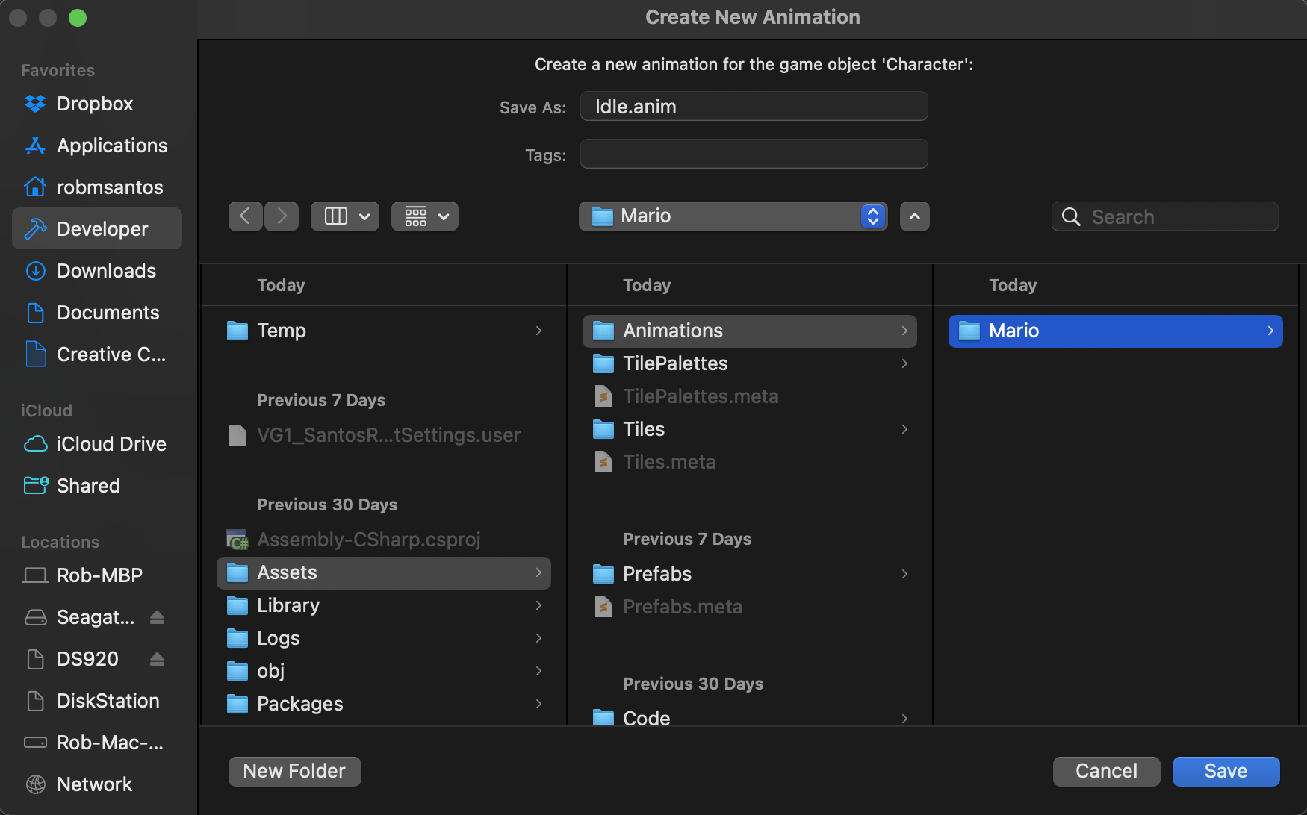Open the Library folder
This screenshot has height=815, width=1307.
coord(288,605)
